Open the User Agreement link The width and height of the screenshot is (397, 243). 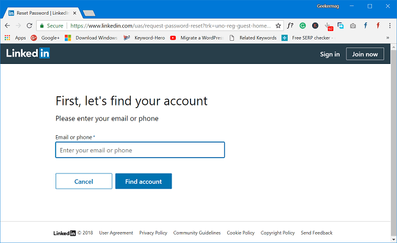coord(116,233)
